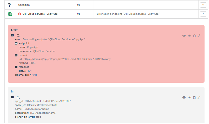Collapse the response node
This screenshot has width=209, height=124.
[x=16, y=67]
